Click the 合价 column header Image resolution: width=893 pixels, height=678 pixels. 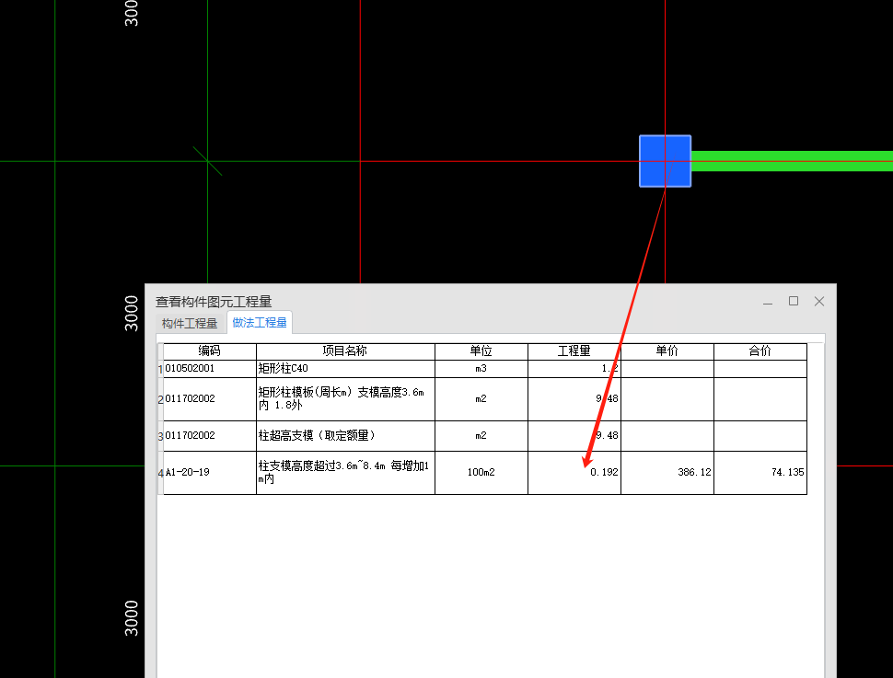coord(760,351)
